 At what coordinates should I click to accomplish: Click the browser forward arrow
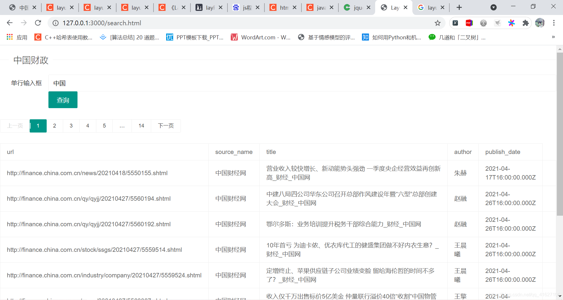coord(24,23)
